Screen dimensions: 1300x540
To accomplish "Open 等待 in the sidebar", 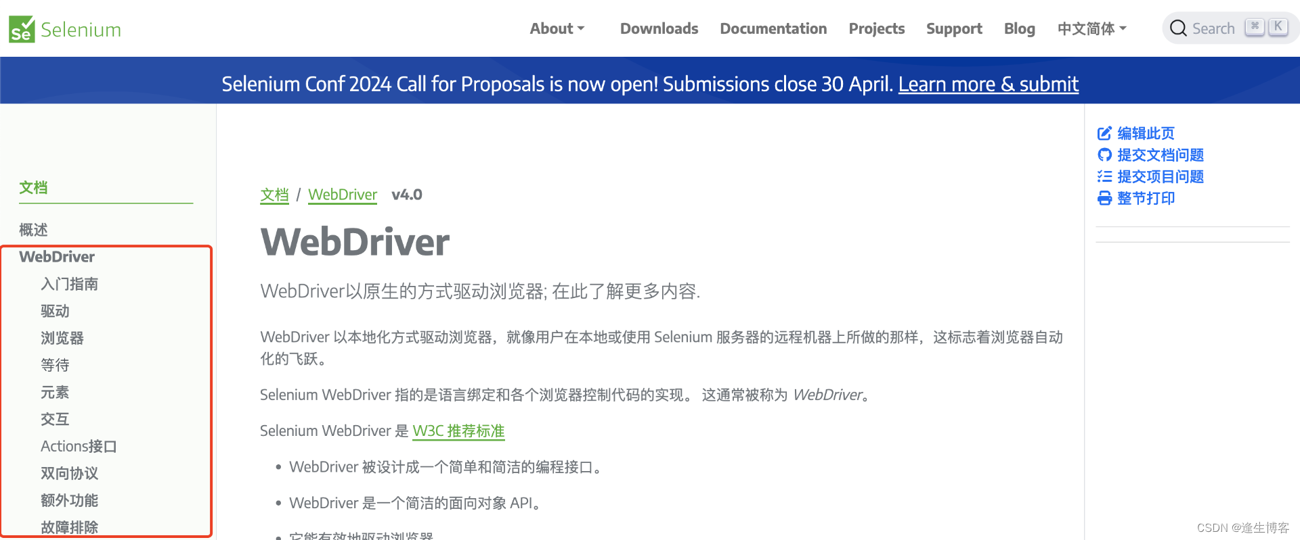I will (55, 365).
